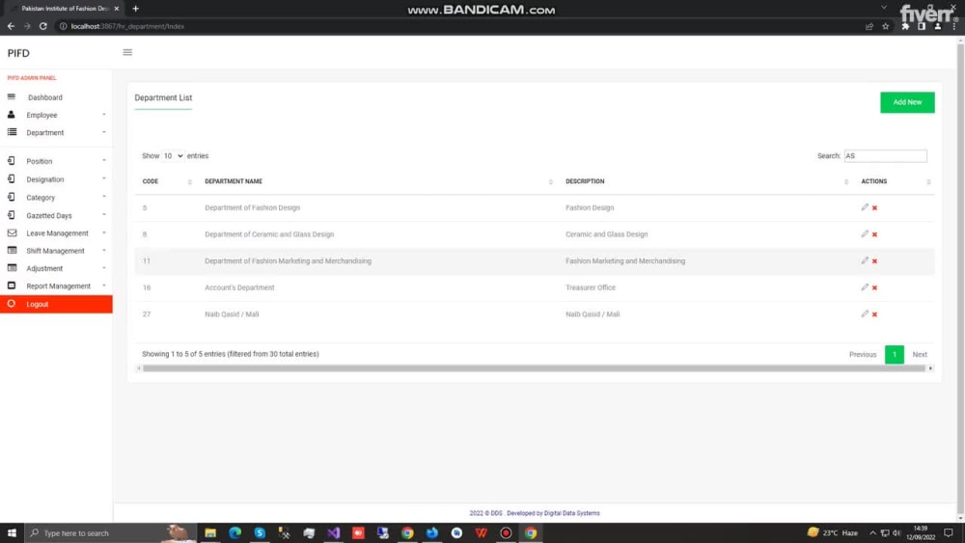Viewport: 965px width, 543px height.
Task: Open the browser extensions puzzle icon
Action: (x=905, y=26)
